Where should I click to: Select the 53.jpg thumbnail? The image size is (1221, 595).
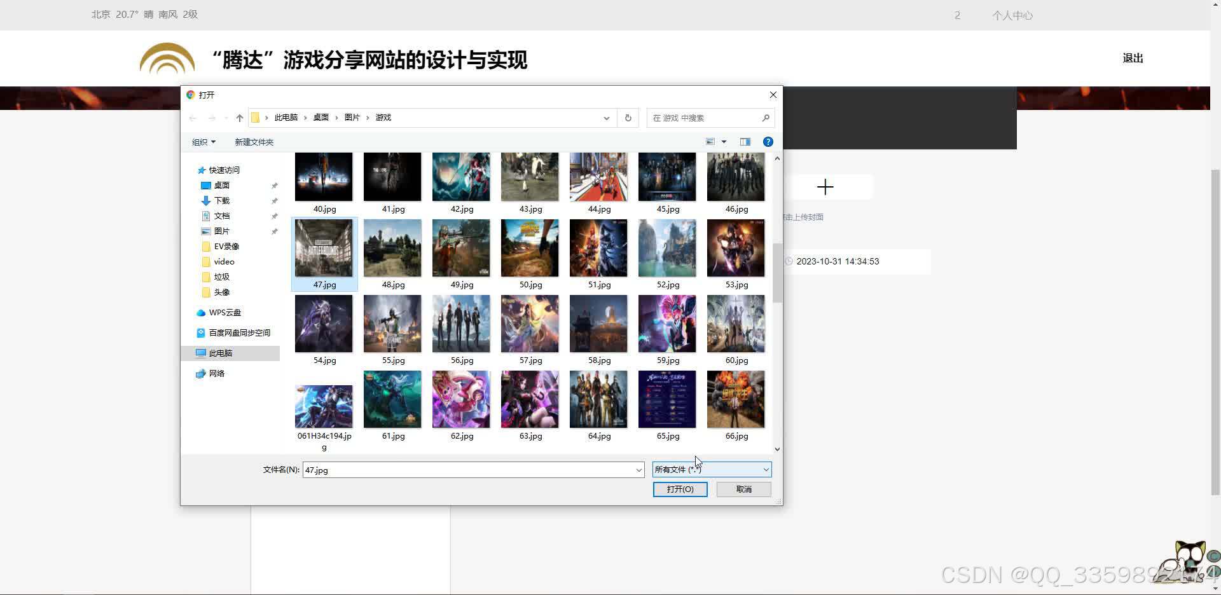tap(736, 248)
